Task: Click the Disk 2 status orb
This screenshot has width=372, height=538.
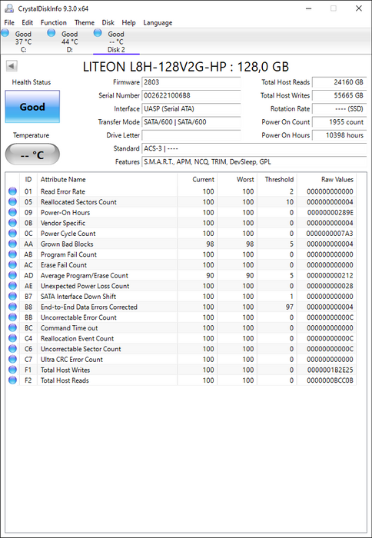Action: tap(98, 33)
